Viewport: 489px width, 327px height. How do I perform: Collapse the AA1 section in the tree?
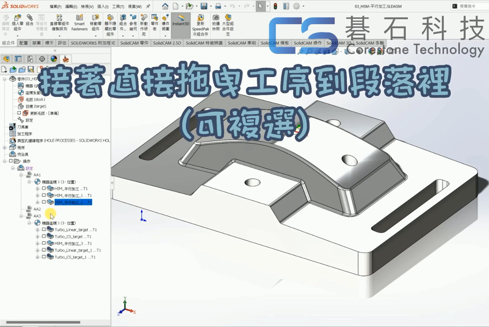[x=22, y=175]
